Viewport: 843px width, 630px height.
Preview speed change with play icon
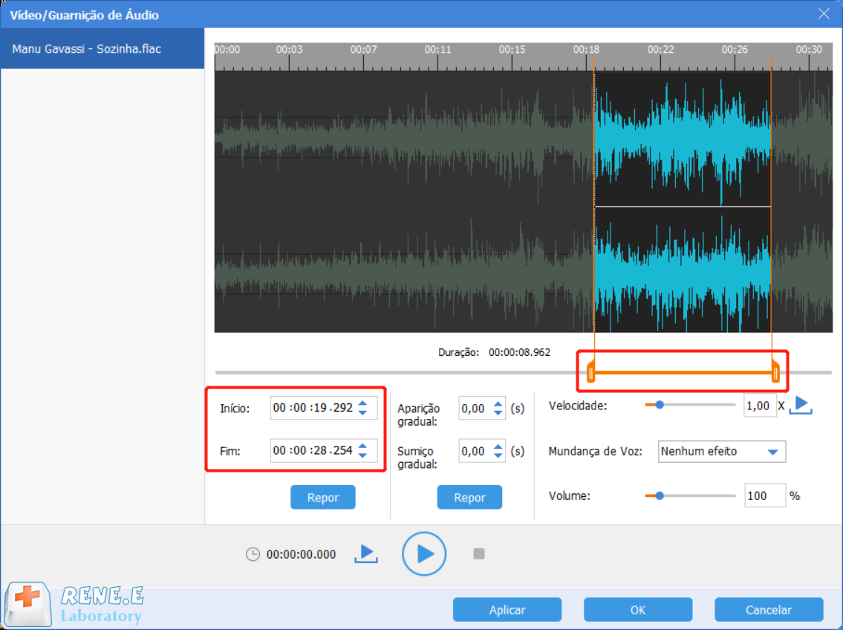[801, 405]
